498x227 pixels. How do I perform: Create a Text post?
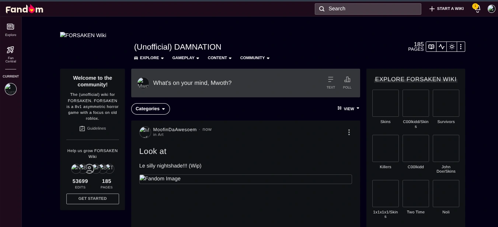point(331,82)
